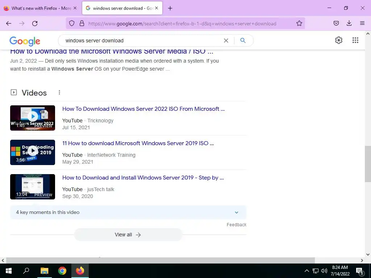Click the 'May 29, 2021' date
This screenshot has height=278, width=371.
(78, 162)
